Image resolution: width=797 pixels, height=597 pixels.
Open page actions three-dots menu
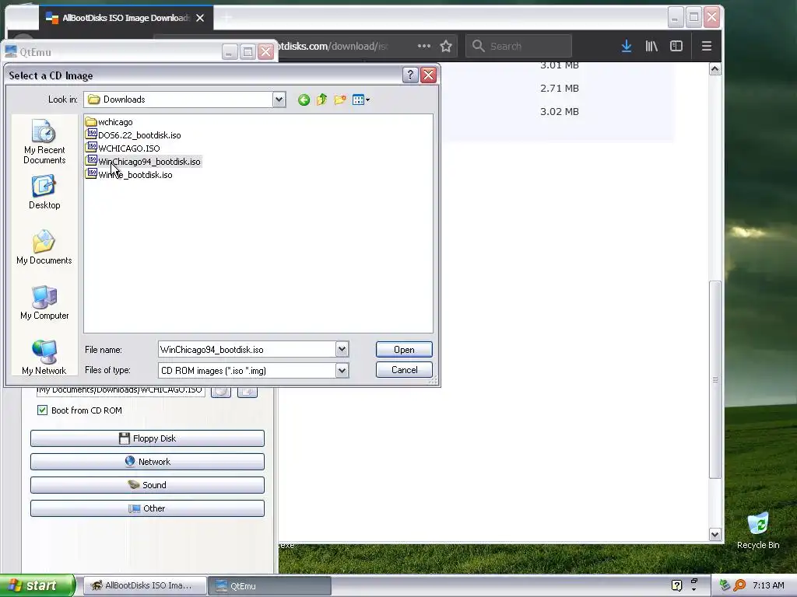click(x=424, y=46)
